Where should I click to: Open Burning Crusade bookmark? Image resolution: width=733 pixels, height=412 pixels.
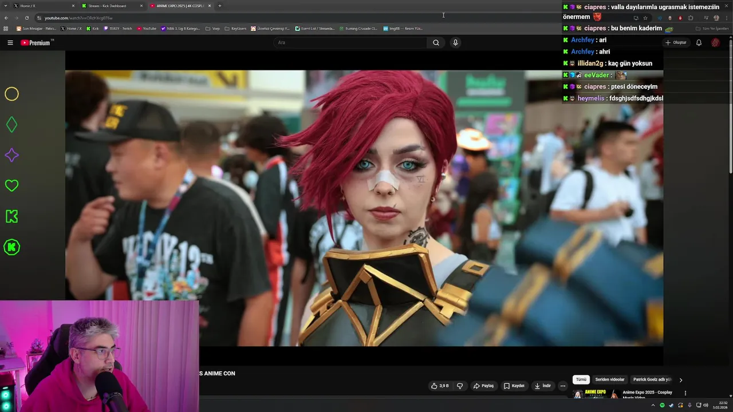[358, 28]
